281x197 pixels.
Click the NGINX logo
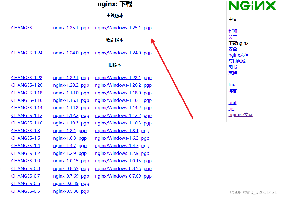252,6
